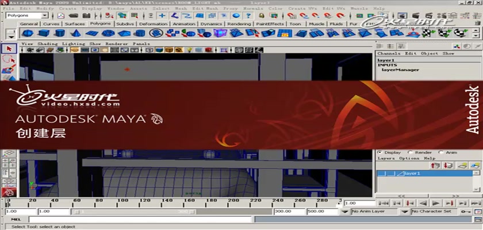Screen dimensions: 483x230
Task: Open the Render View window icon
Action: [401, 16]
